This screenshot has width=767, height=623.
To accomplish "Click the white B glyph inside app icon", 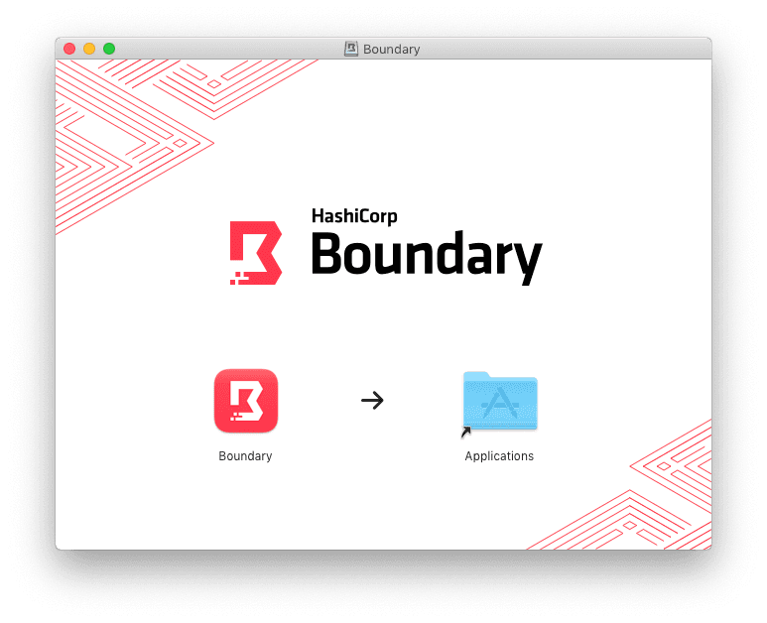I will coord(247,399).
